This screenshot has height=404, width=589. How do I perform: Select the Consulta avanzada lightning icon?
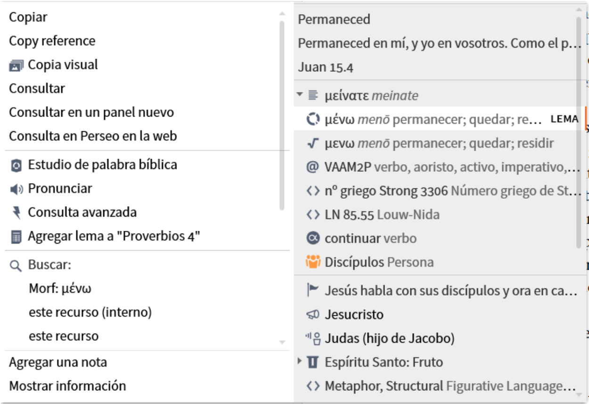click(x=16, y=213)
